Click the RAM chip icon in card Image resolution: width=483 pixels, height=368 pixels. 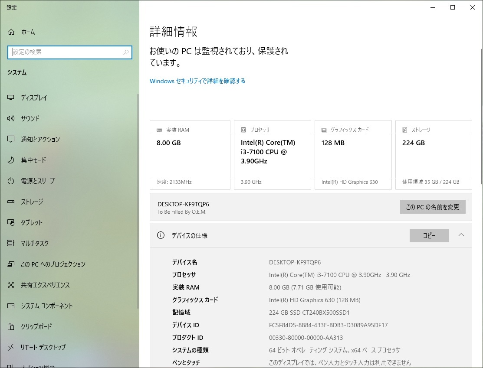coord(159,130)
